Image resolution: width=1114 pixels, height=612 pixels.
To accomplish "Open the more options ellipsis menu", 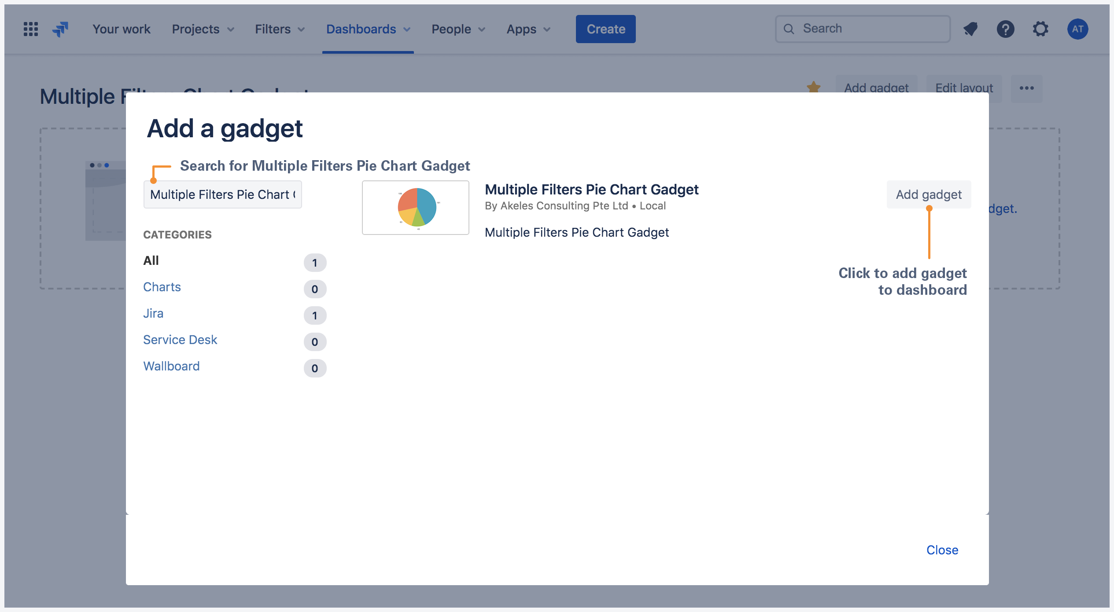I will 1027,88.
